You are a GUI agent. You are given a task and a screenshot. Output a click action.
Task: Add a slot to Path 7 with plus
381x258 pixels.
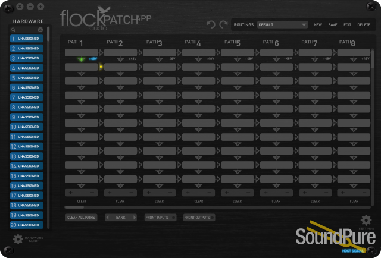click(x=304, y=193)
